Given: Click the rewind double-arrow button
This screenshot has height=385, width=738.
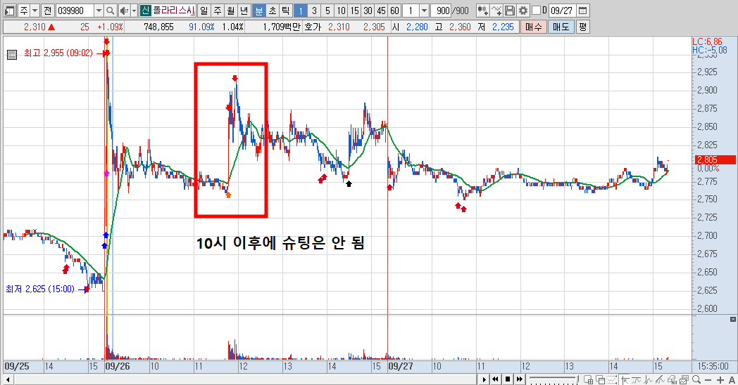Looking at the screenshot, I should point(495,379).
